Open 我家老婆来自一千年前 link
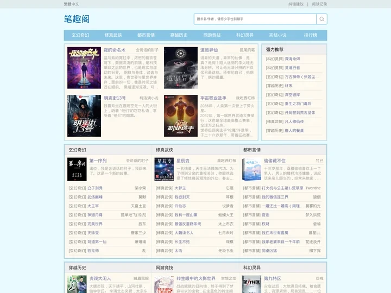The image size is (391, 293). [281, 242]
